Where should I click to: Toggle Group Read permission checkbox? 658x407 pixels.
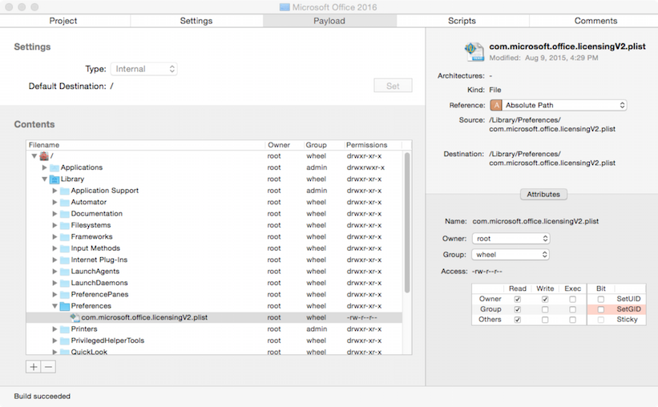click(518, 309)
